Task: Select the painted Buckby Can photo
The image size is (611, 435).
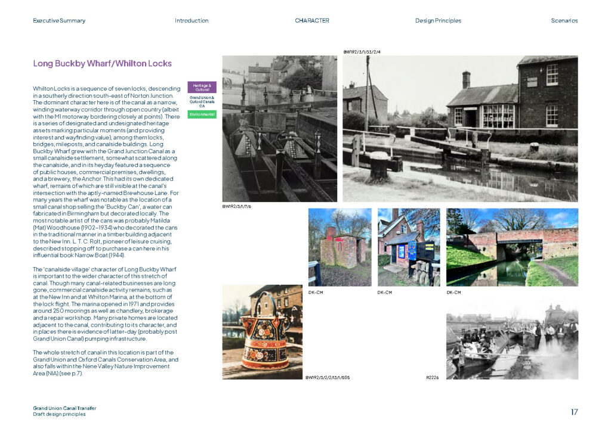Action: (x=262, y=332)
